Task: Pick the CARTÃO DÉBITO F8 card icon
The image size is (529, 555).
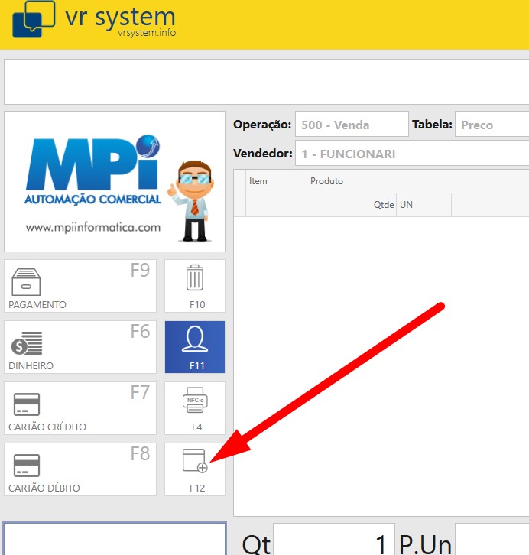Action: (27, 465)
